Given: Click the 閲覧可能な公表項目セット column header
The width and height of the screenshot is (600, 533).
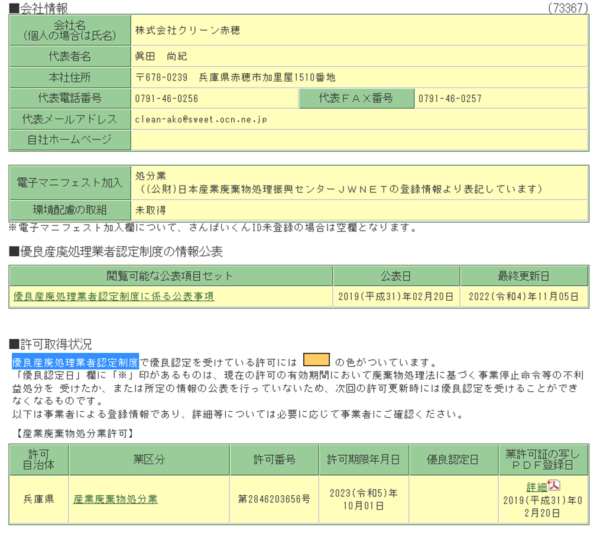Looking at the screenshot, I should 171,276.
